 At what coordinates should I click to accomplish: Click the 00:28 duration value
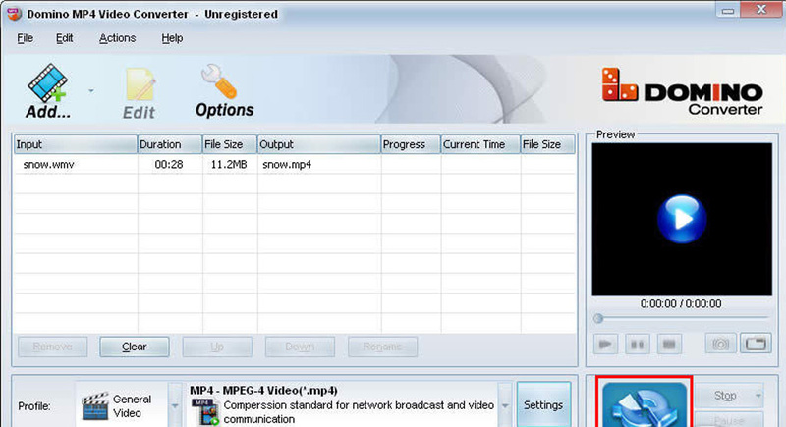(169, 164)
